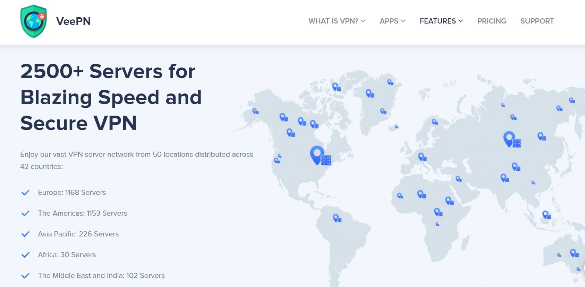This screenshot has height=287, width=585.
Task: Click the server pin over central Europe
Action: pyautogui.click(x=422, y=157)
